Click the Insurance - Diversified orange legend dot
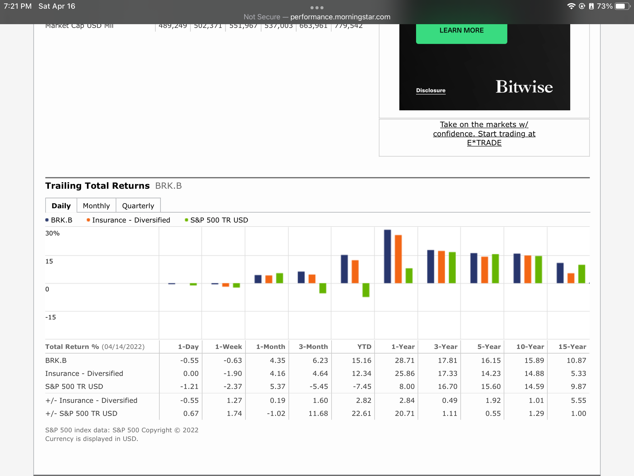This screenshot has height=476, width=634. point(88,220)
